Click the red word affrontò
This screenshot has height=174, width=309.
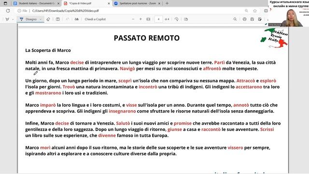(212, 69)
